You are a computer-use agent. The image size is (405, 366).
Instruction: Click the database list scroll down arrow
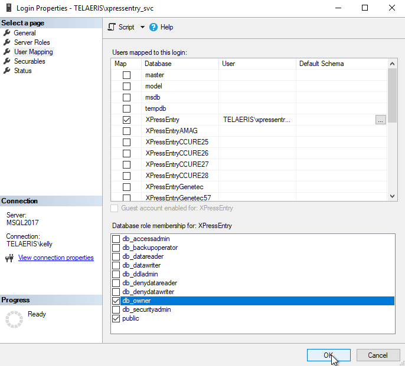(x=392, y=196)
